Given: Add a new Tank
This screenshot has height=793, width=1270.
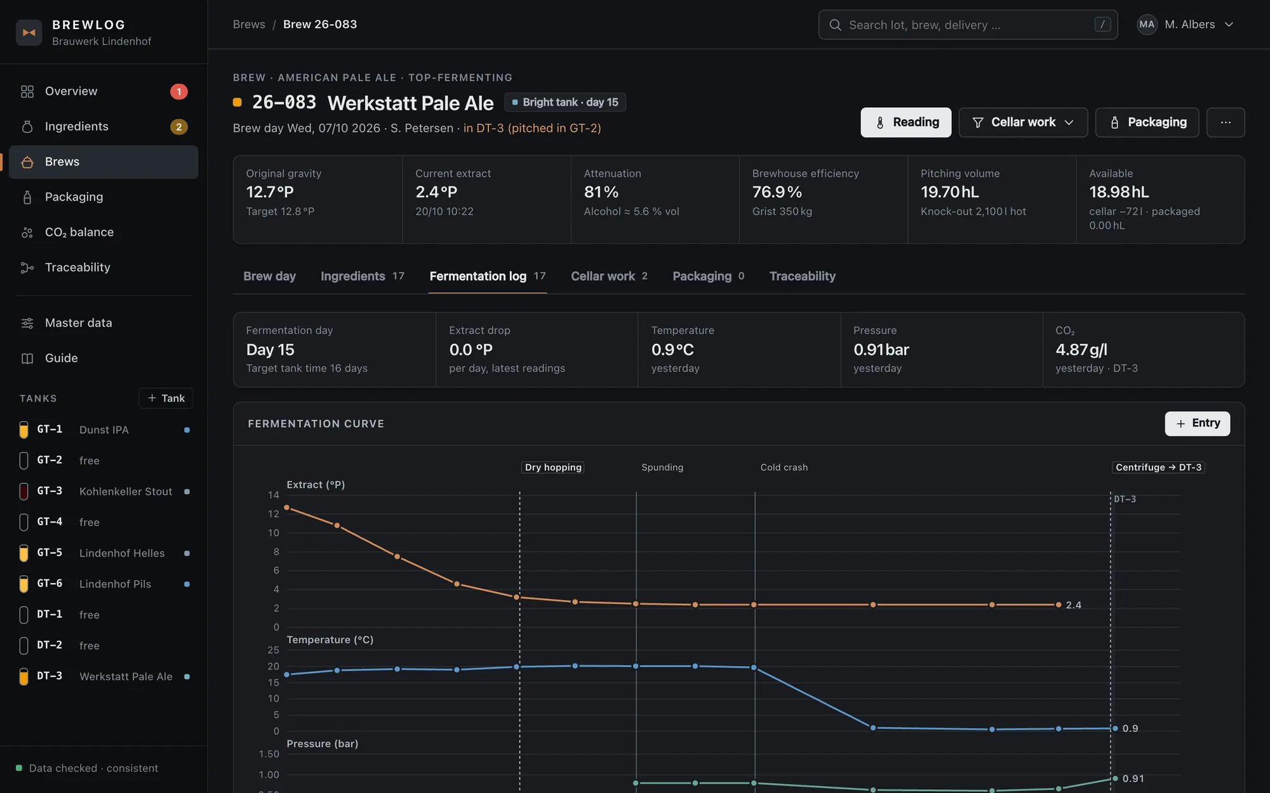Looking at the screenshot, I should coord(166,398).
